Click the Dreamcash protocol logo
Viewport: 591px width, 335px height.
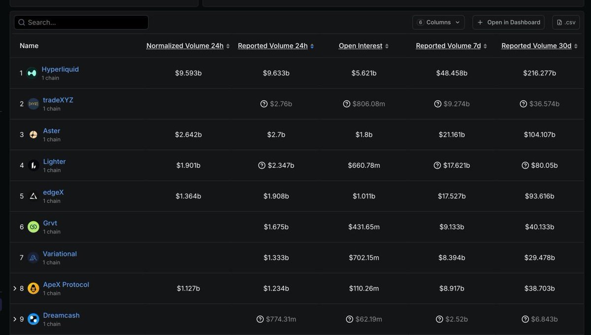click(x=33, y=319)
